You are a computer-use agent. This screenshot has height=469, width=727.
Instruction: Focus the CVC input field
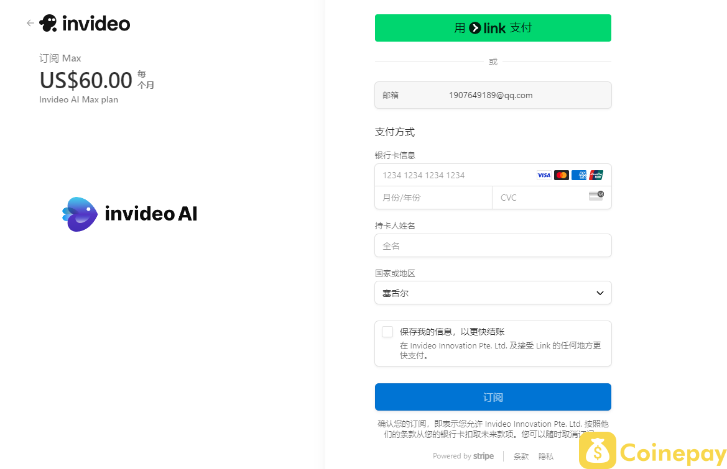pyautogui.click(x=552, y=198)
